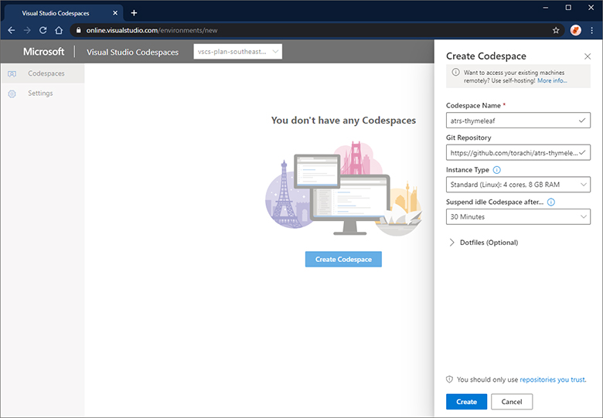Click the Microsoft logo text
The image size is (603, 418).
pos(43,52)
